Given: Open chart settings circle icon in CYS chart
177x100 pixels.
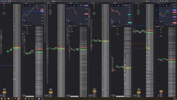Looking at the screenshot, I should coord(34,5).
